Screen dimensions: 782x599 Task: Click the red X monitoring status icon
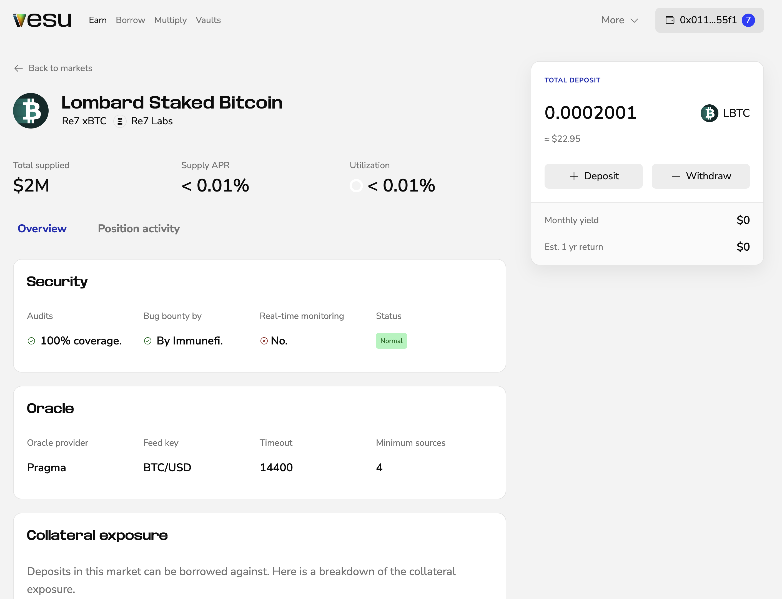(x=264, y=341)
